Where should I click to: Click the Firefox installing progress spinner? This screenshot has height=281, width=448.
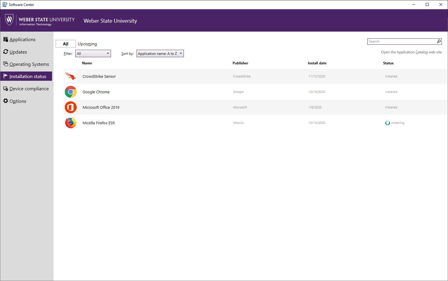point(387,123)
